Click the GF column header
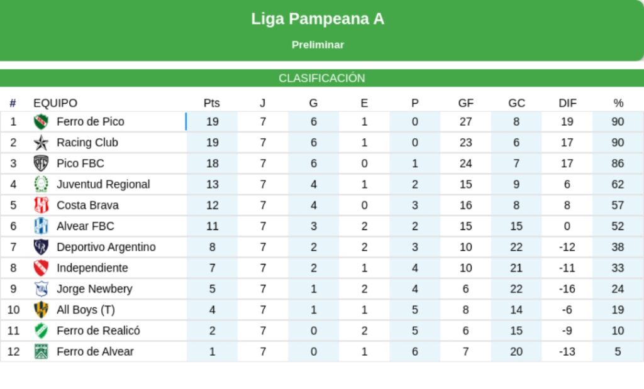The height and width of the screenshot is (389, 644). pos(465,103)
